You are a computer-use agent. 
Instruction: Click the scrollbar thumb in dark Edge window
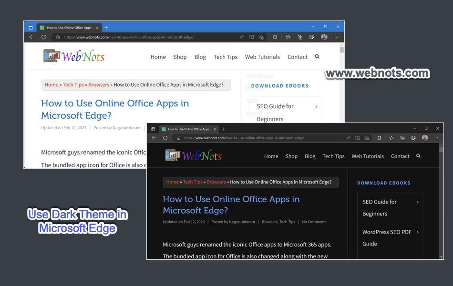441,149
